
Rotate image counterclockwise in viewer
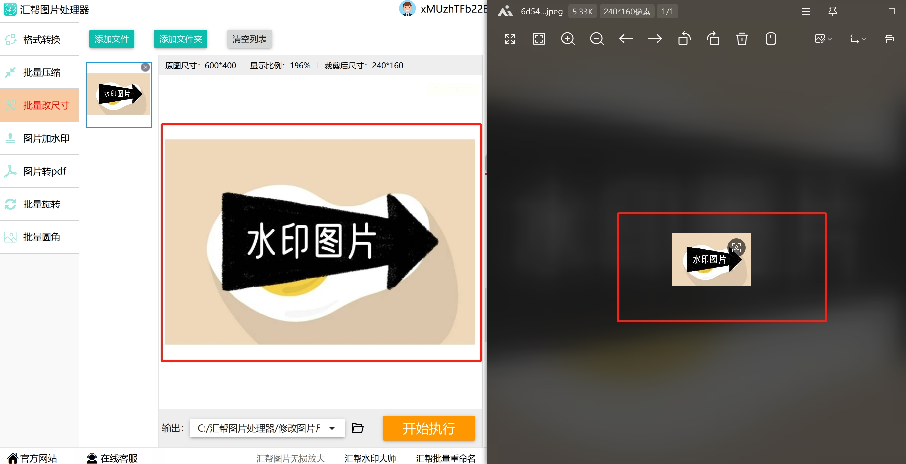pyautogui.click(x=684, y=39)
